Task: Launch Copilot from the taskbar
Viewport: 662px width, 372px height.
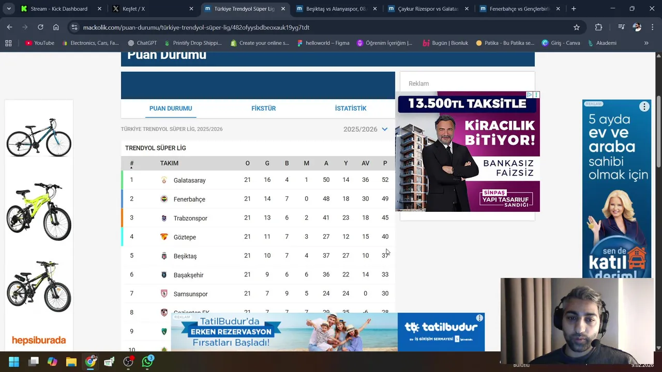Action: point(52,362)
